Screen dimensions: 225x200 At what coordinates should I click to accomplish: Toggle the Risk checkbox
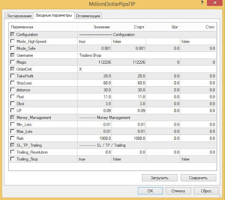coord(13,138)
